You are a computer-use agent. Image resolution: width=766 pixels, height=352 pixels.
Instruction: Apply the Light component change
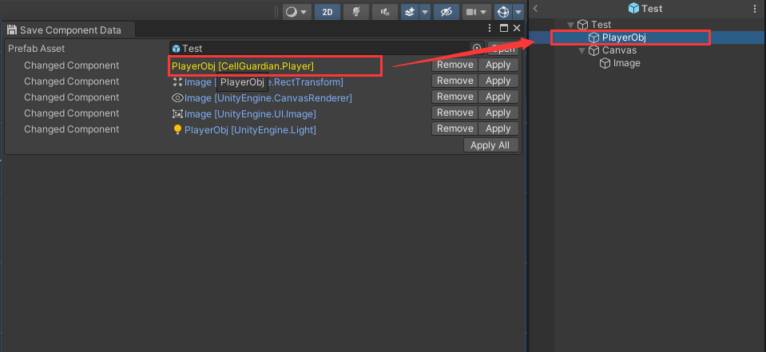click(x=498, y=129)
